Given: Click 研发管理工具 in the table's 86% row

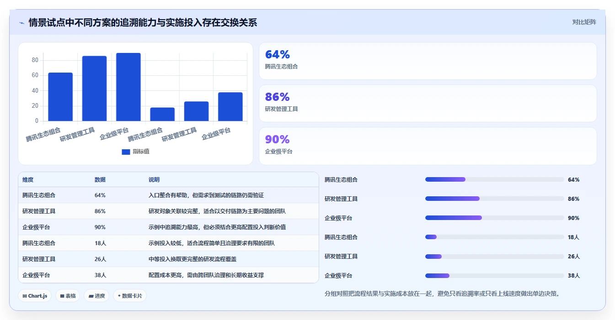Looking at the screenshot, I should coord(39,211).
